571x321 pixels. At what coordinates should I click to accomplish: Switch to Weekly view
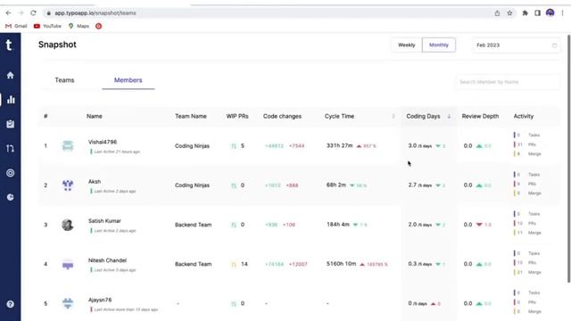[407, 45]
